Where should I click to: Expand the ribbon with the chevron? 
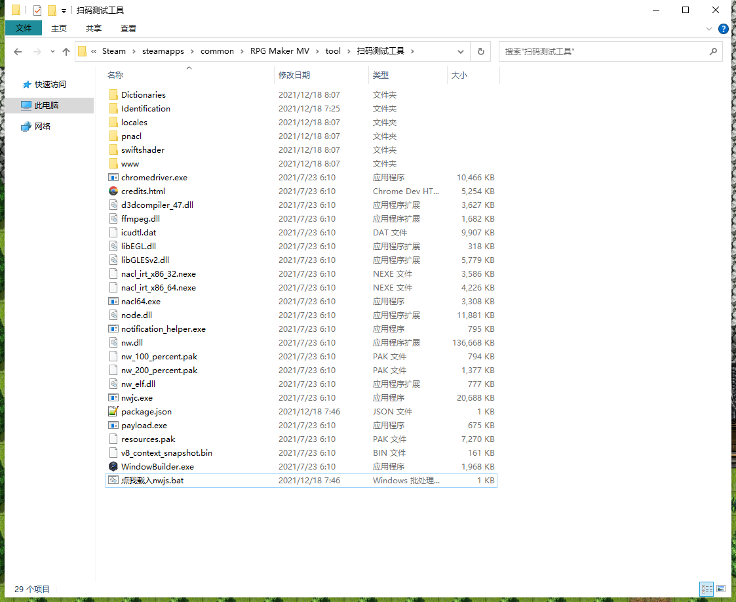(x=708, y=29)
